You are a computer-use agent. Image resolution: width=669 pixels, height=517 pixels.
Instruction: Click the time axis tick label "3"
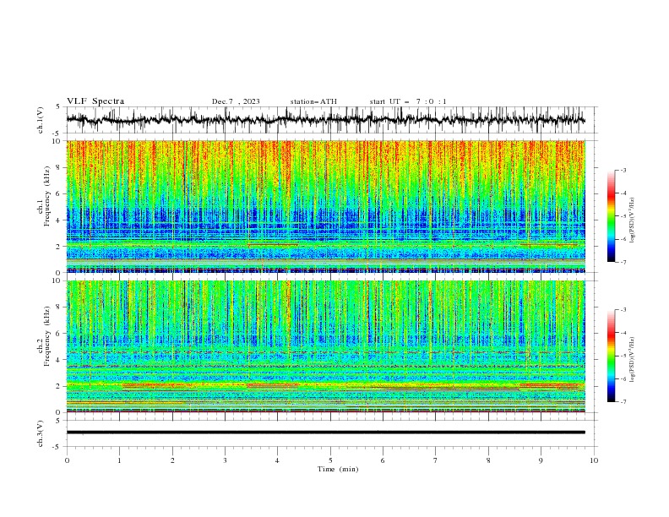point(225,460)
